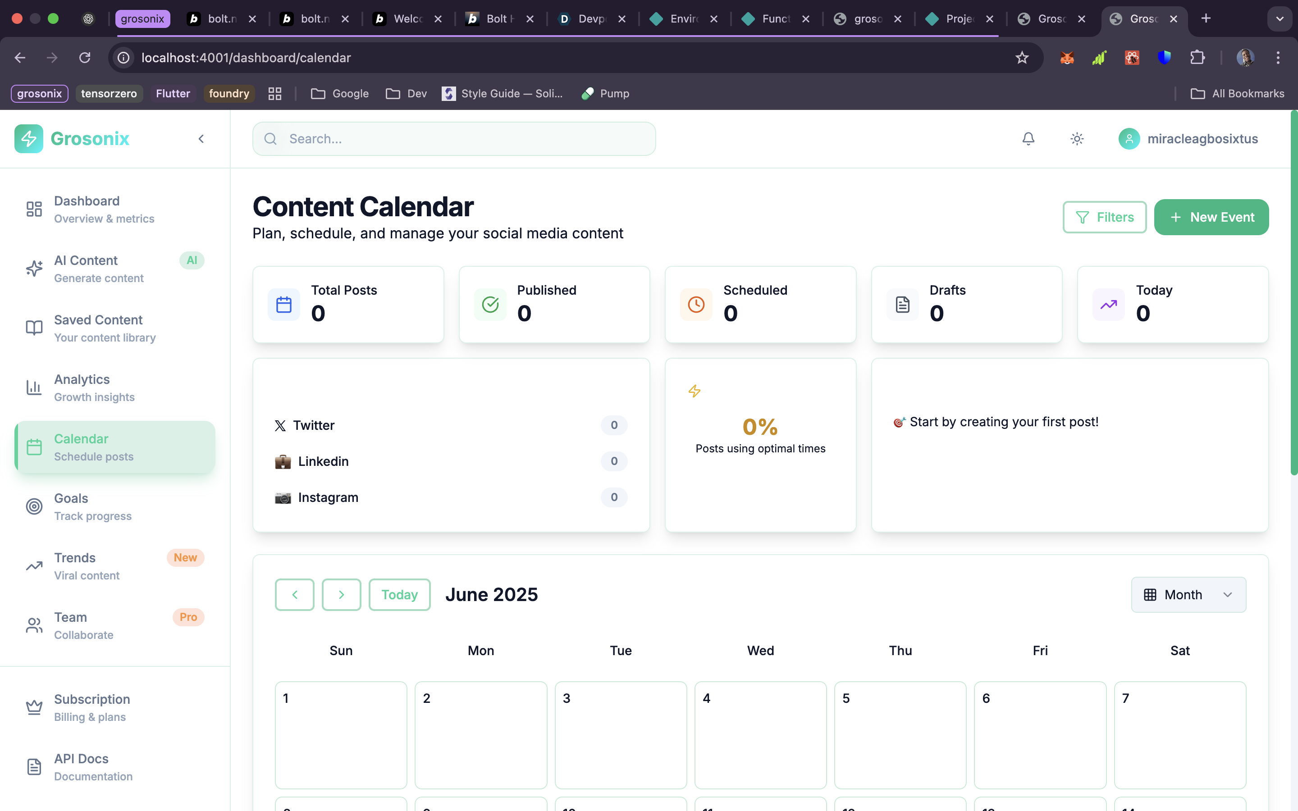Open the browser tab list dropdown

[x=1280, y=19]
